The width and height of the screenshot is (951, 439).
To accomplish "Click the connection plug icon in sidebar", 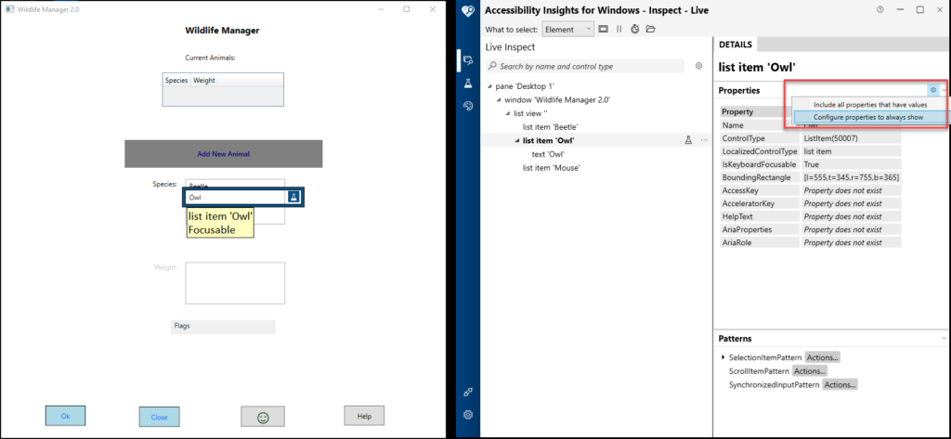I will pyautogui.click(x=468, y=393).
